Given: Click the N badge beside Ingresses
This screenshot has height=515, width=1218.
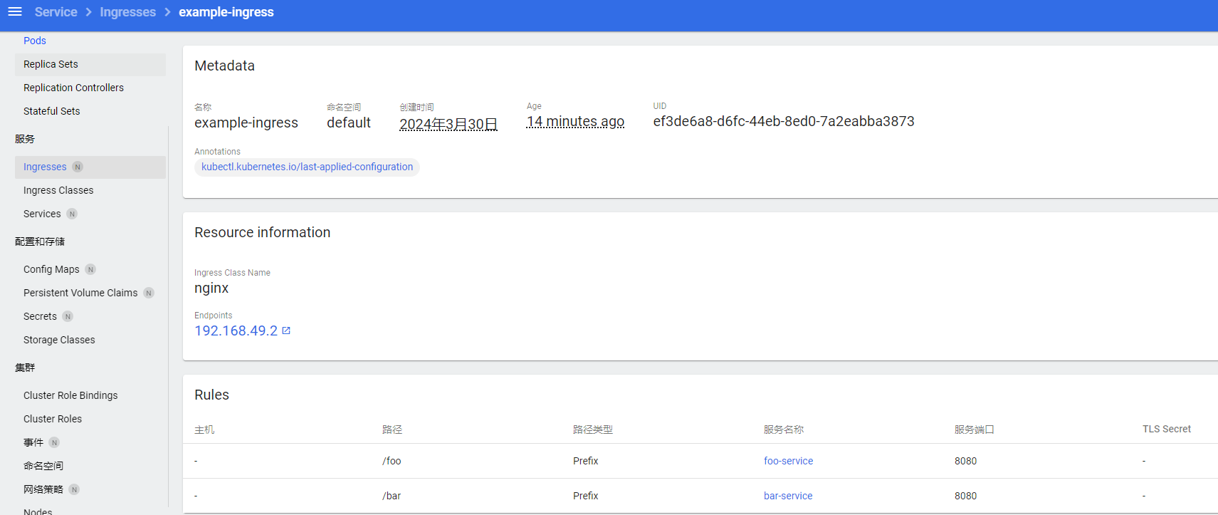Looking at the screenshot, I should (78, 167).
